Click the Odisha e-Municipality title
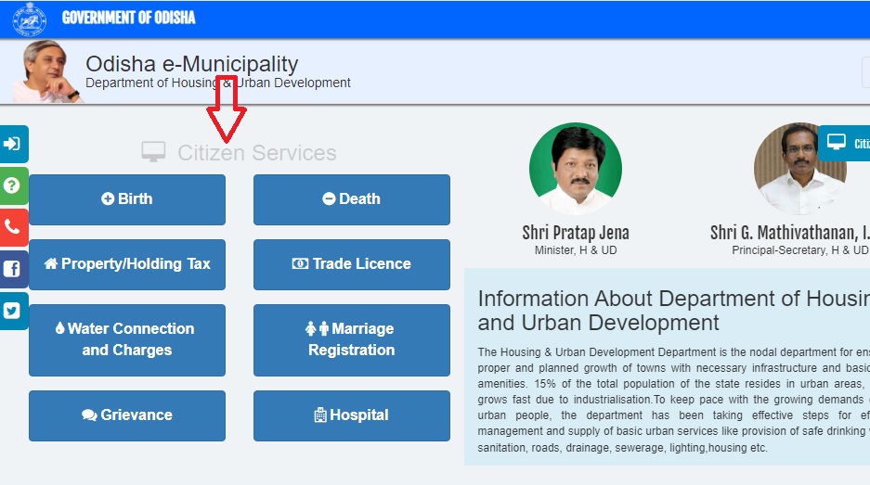The height and width of the screenshot is (485, 870). click(191, 64)
